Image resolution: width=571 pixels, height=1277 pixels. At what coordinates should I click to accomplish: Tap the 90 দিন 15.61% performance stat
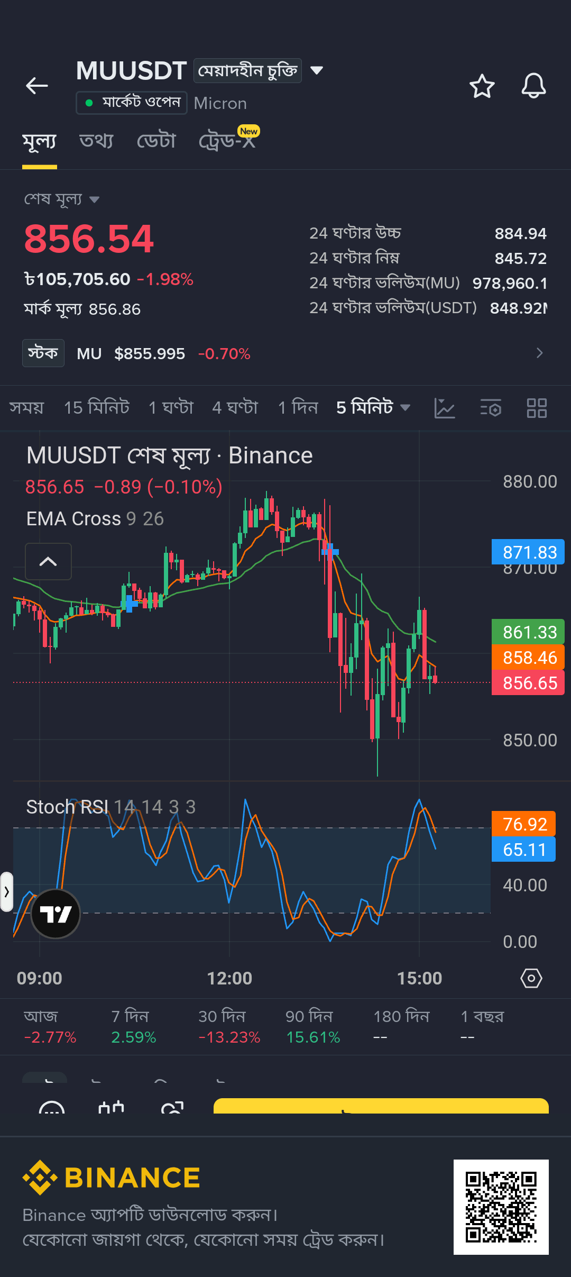click(313, 1027)
